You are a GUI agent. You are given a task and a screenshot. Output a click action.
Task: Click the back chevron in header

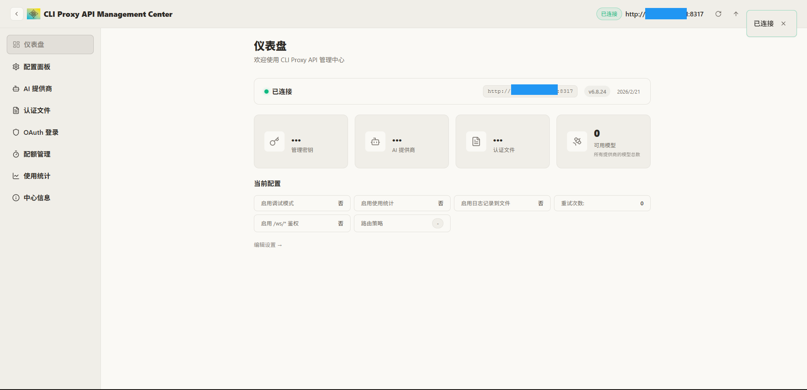(16, 14)
